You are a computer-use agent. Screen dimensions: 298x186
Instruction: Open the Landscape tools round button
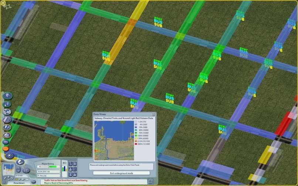tap(8, 95)
